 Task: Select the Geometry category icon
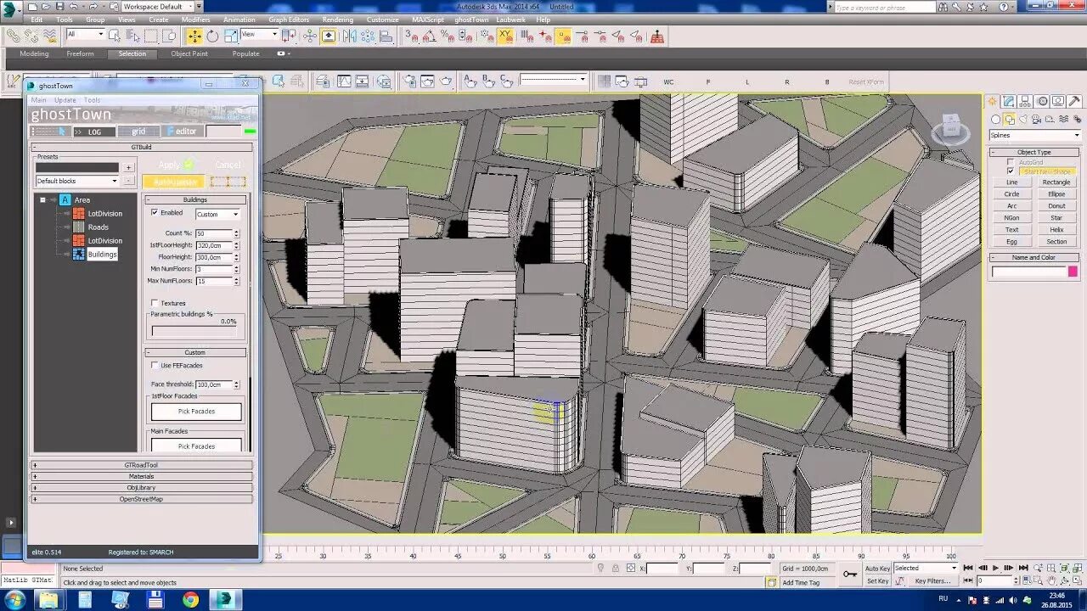(x=995, y=120)
